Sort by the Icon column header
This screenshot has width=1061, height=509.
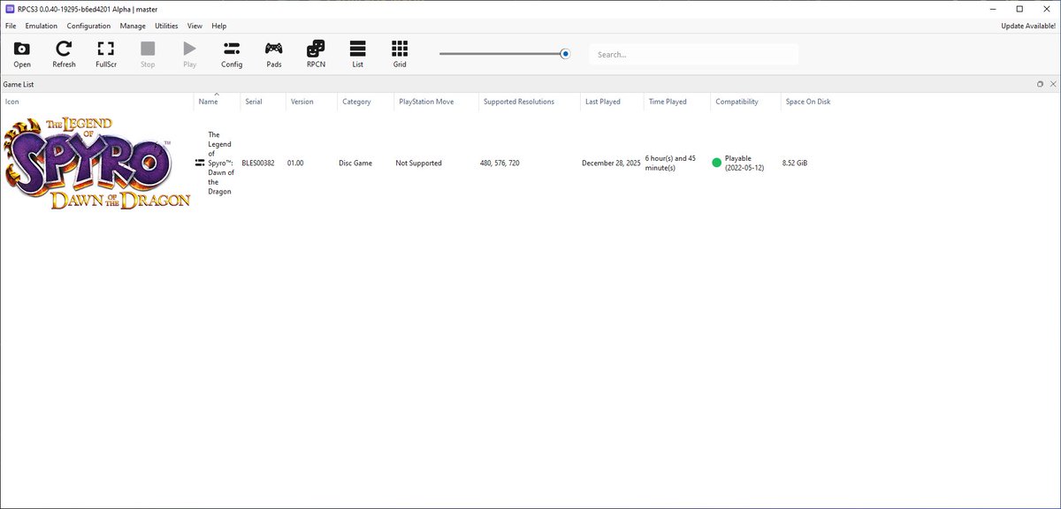click(97, 102)
